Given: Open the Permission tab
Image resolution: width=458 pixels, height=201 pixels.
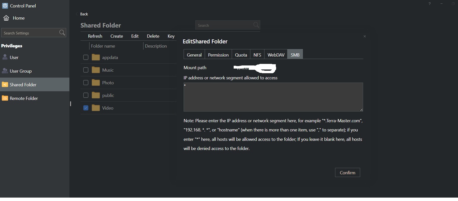Looking at the screenshot, I should coord(218,55).
